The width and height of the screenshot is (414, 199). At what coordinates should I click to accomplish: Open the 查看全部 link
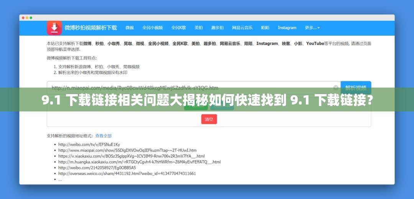[103, 136]
